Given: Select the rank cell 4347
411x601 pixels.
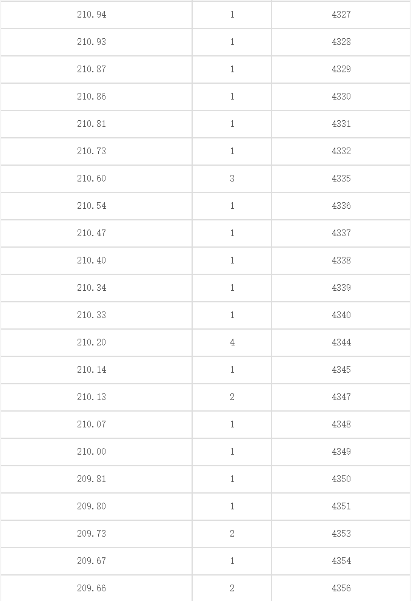Looking at the screenshot, I should click(341, 397).
